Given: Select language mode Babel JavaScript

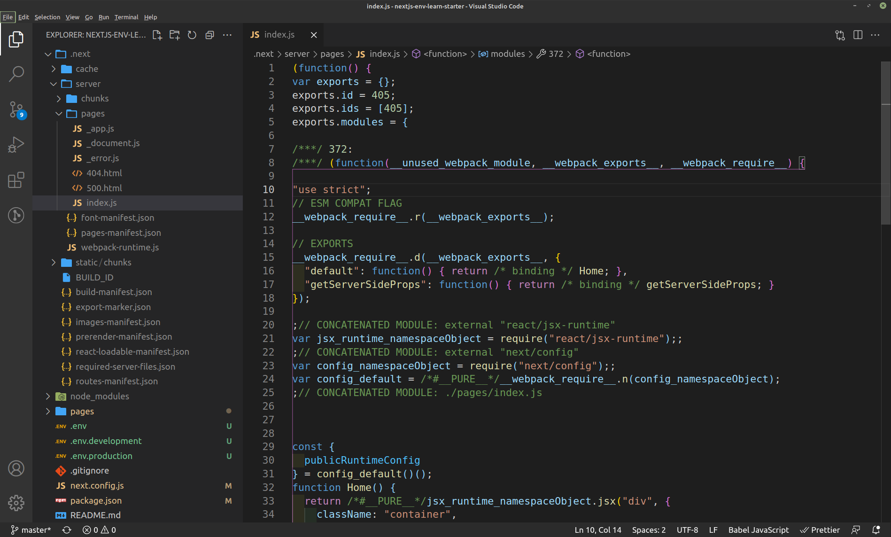Looking at the screenshot, I should [759, 530].
